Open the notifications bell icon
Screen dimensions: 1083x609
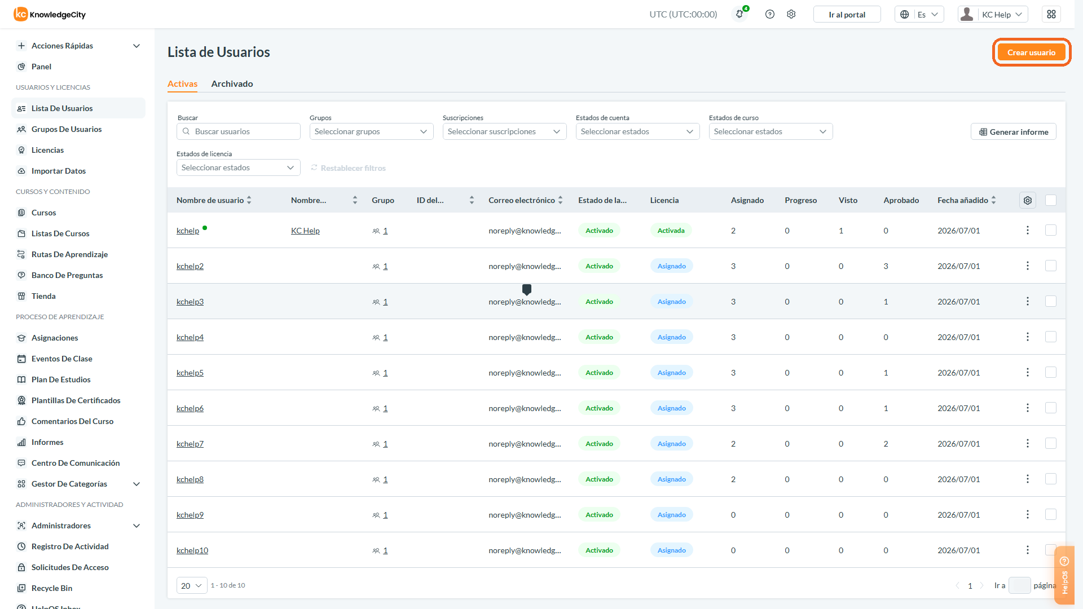pyautogui.click(x=739, y=14)
